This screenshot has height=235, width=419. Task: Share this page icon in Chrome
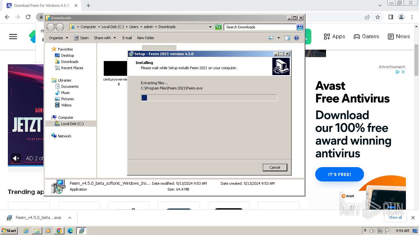point(367,17)
